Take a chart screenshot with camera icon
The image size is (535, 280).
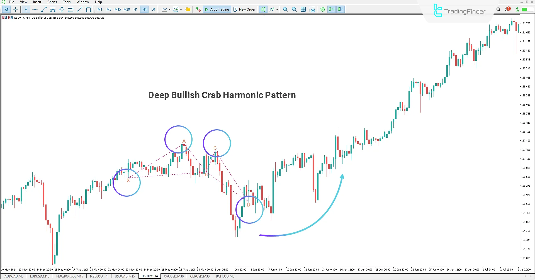click(x=312, y=9)
